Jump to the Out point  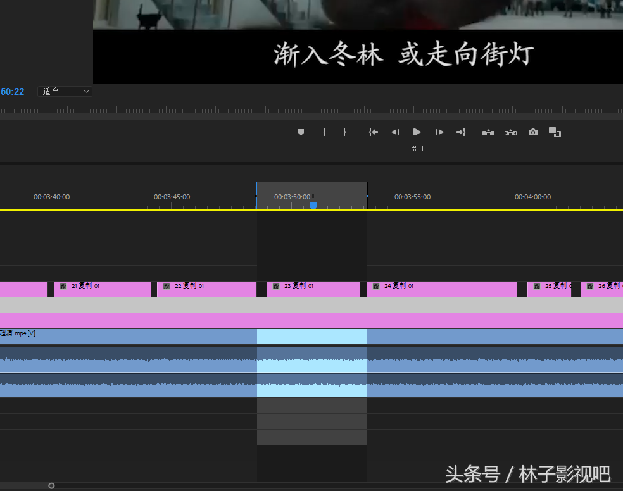click(461, 132)
